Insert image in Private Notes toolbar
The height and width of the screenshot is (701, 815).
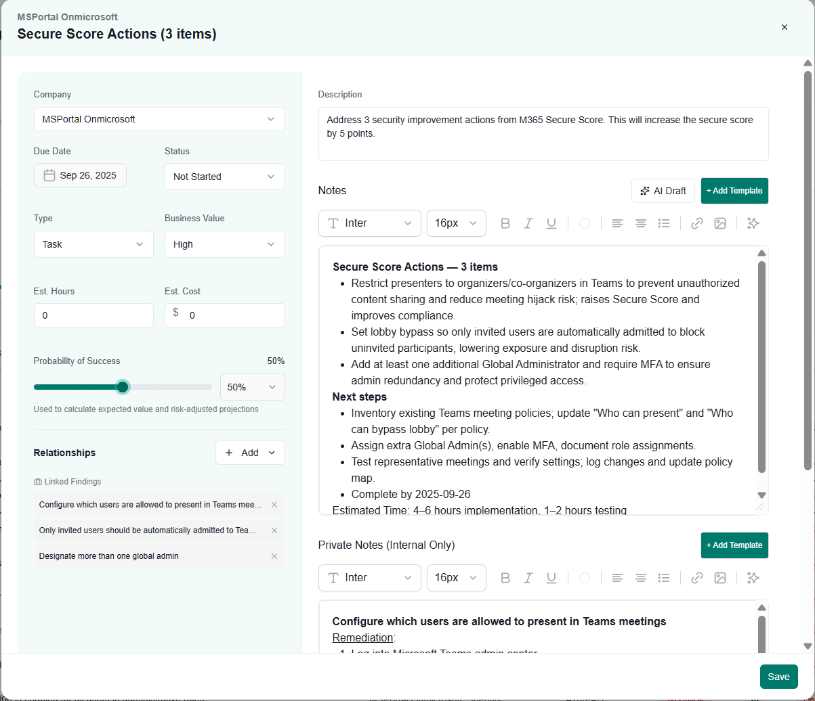[x=720, y=578]
